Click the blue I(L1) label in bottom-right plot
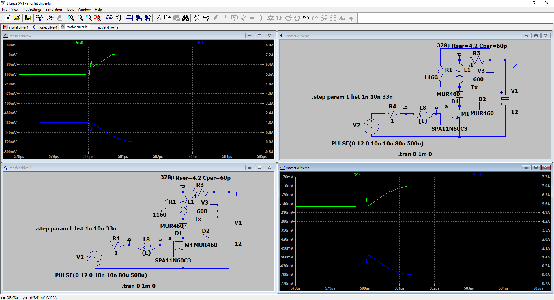 coord(477,174)
